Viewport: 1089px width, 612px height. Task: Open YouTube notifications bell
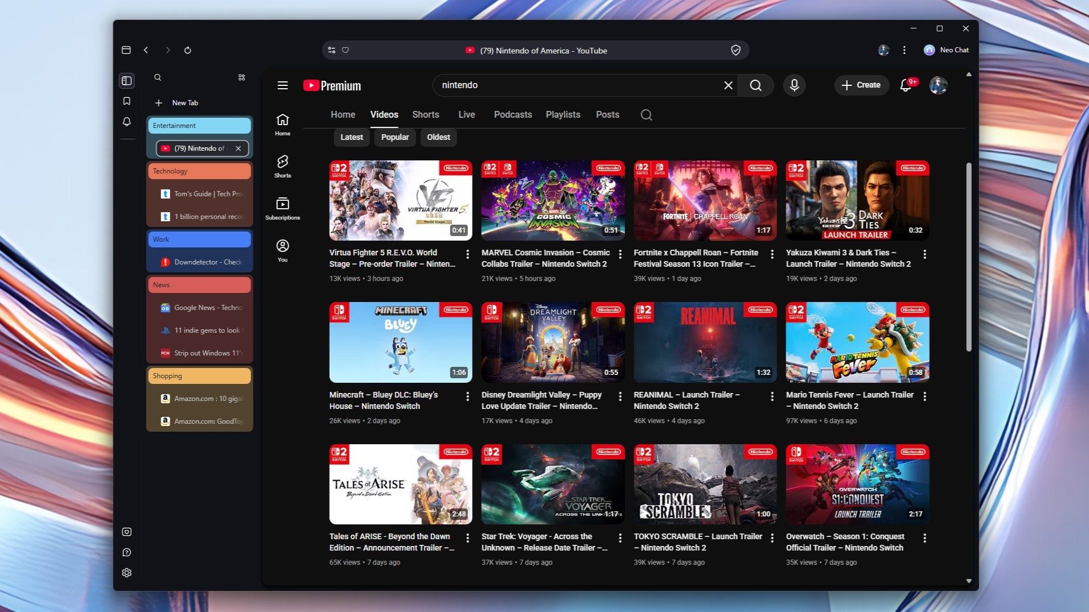(x=905, y=85)
